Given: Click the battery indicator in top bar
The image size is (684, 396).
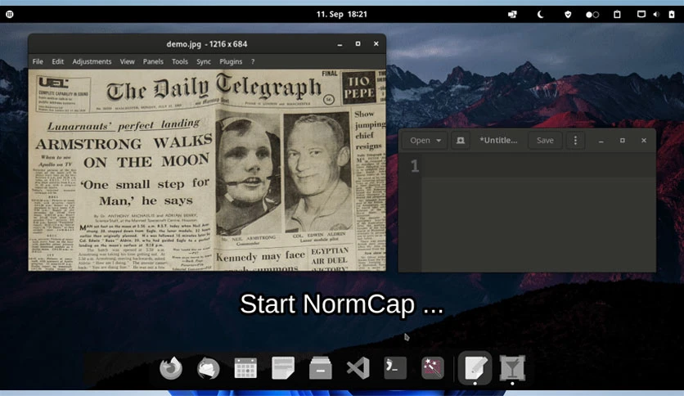Looking at the screenshot, I should [672, 15].
